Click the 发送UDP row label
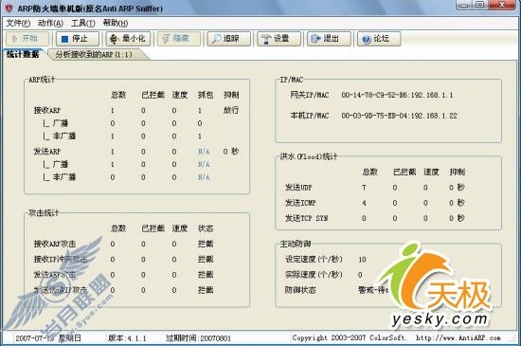 click(298, 188)
